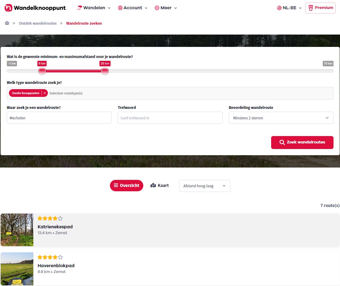Click the globe icon next to NL-BE
This screenshot has width=340, height=286.
[x=279, y=8]
